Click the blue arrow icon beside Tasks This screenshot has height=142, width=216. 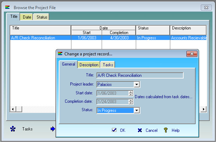pyautogui.click(x=53, y=129)
